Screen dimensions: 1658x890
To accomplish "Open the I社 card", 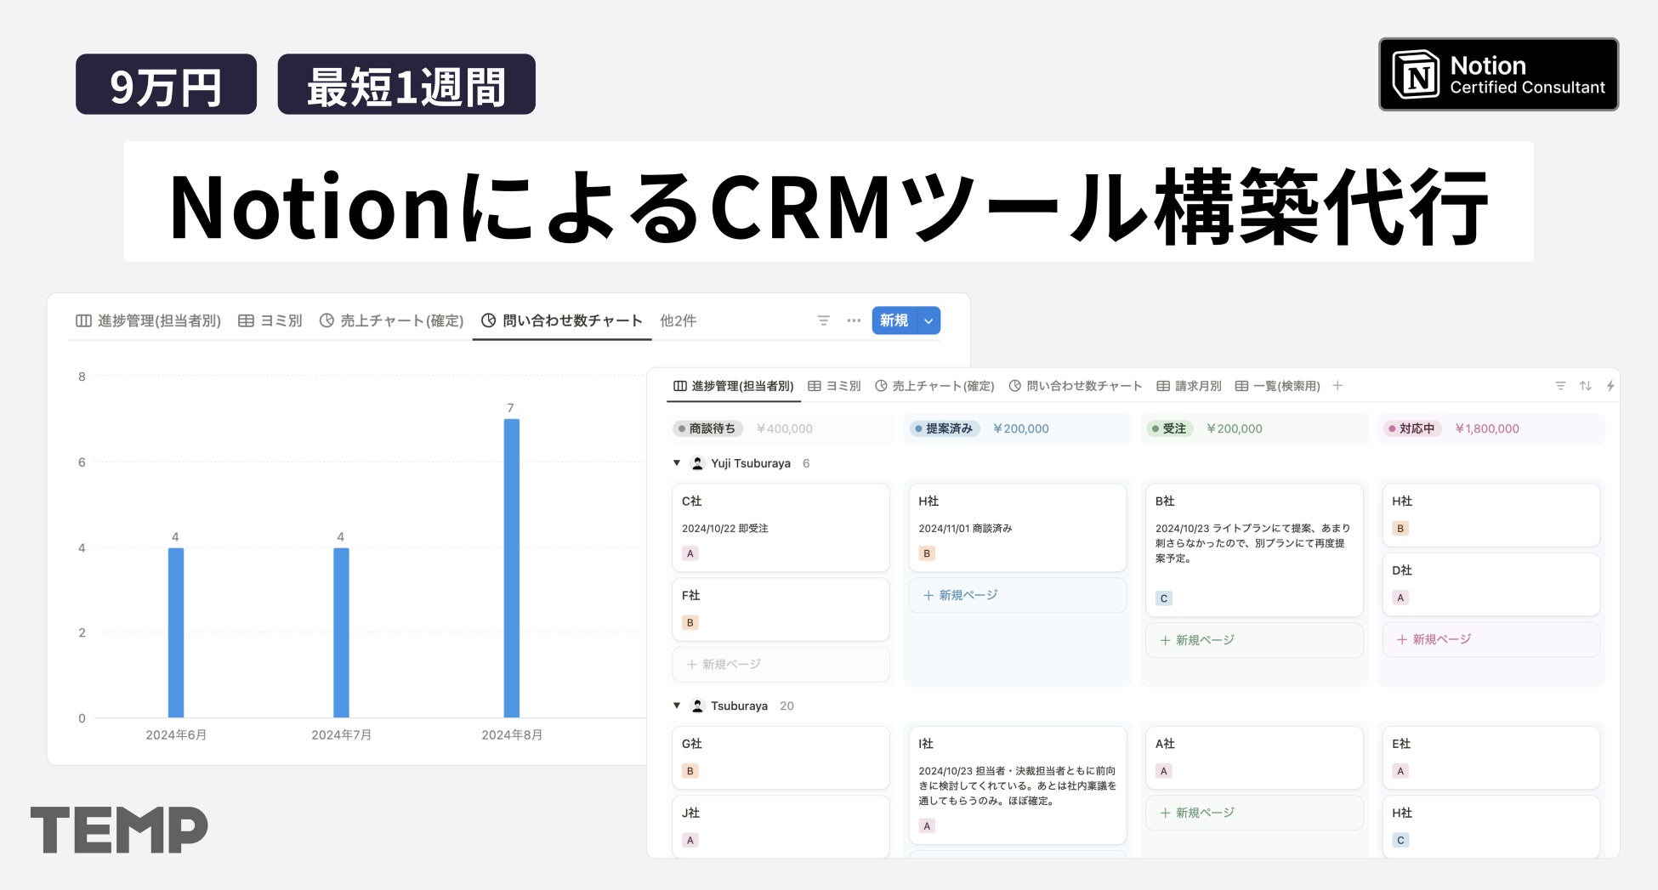I will (1017, 785).
